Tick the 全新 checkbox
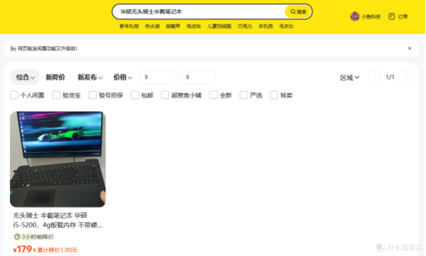Screen dimensions: 426x256 [x=213, y=95]
